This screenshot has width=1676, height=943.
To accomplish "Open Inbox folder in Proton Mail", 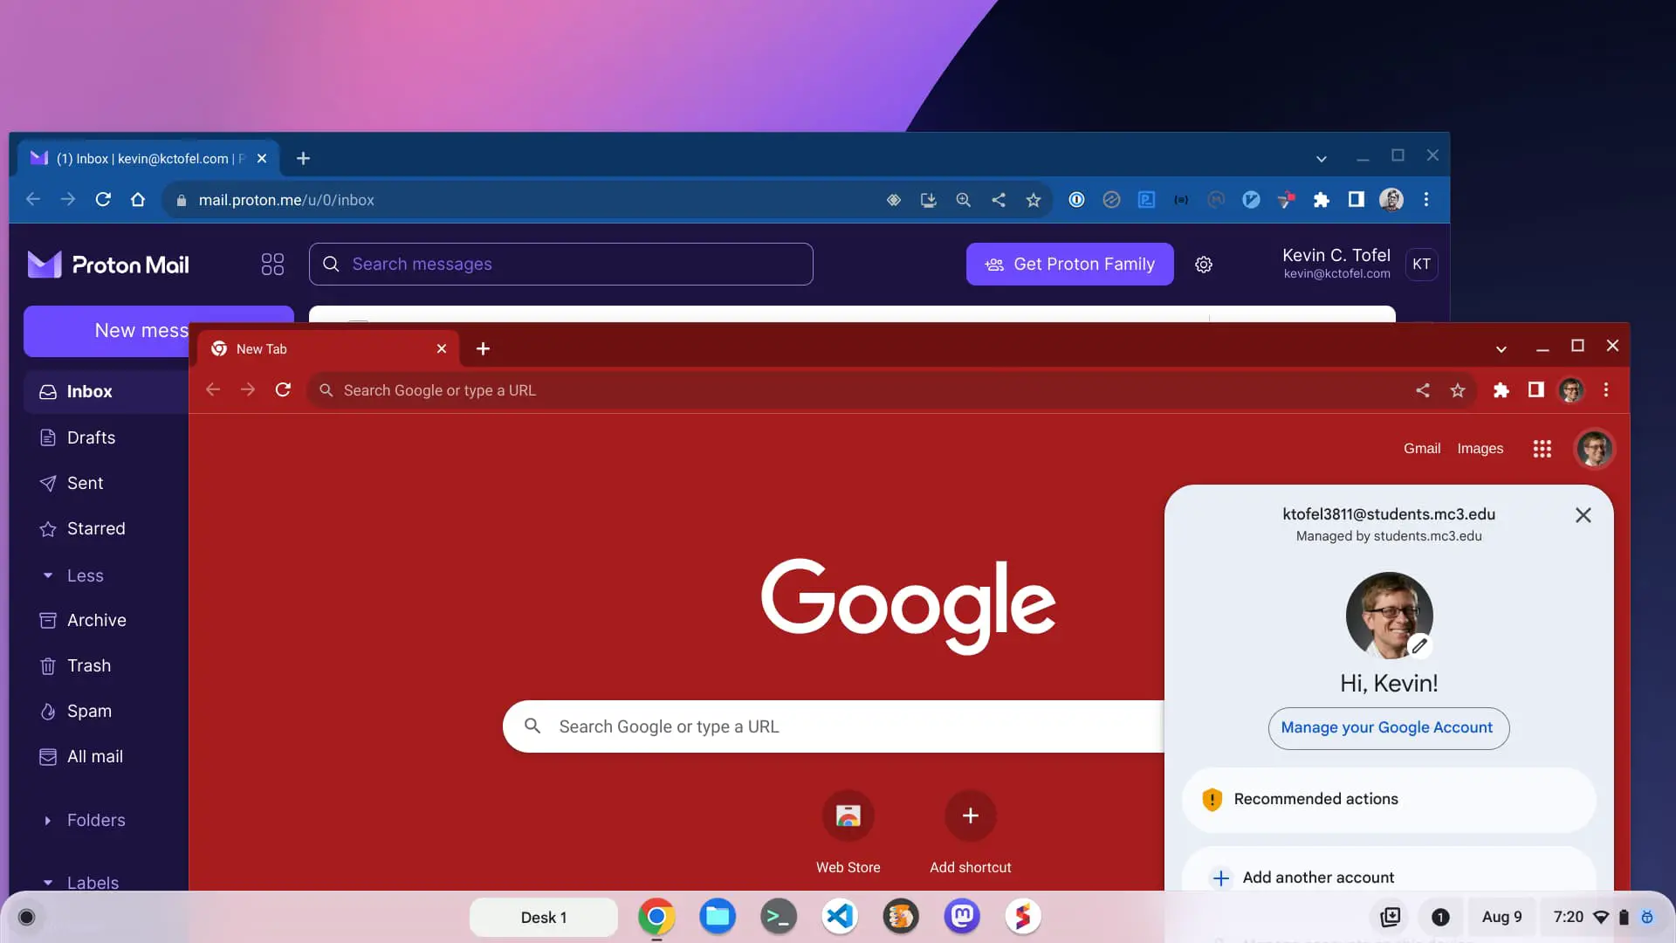I will coord(106,391).
